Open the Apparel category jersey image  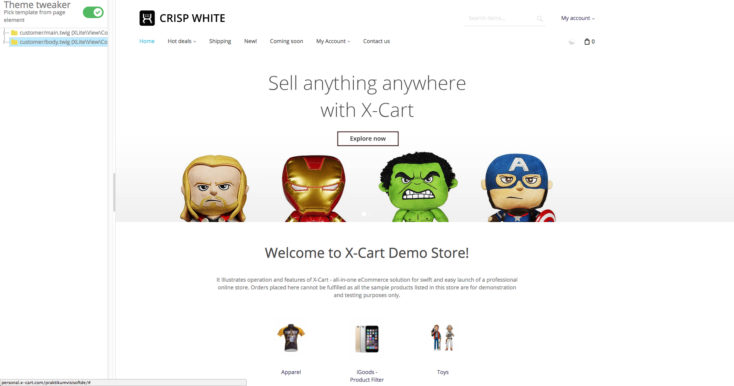291,338
